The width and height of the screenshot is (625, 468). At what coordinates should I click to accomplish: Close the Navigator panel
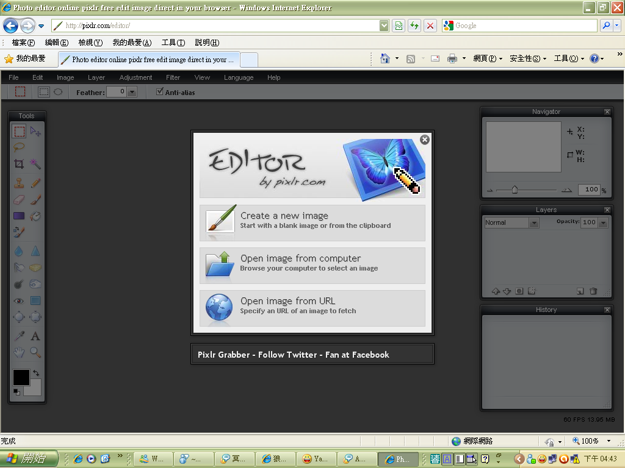click(x=607, y=112)
